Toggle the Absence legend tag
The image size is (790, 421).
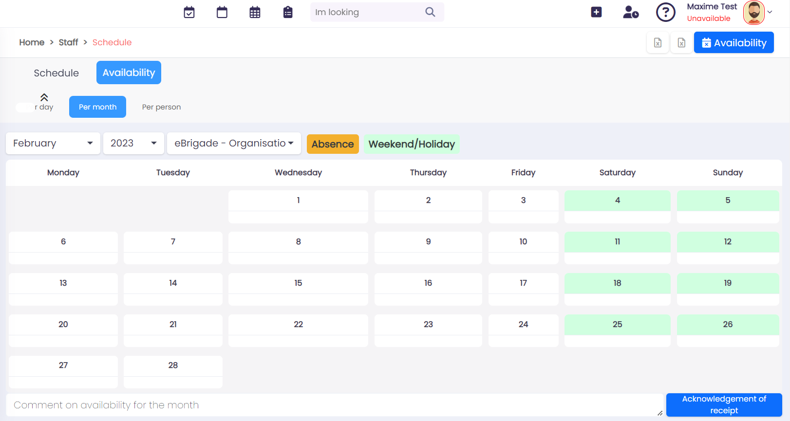333,144
